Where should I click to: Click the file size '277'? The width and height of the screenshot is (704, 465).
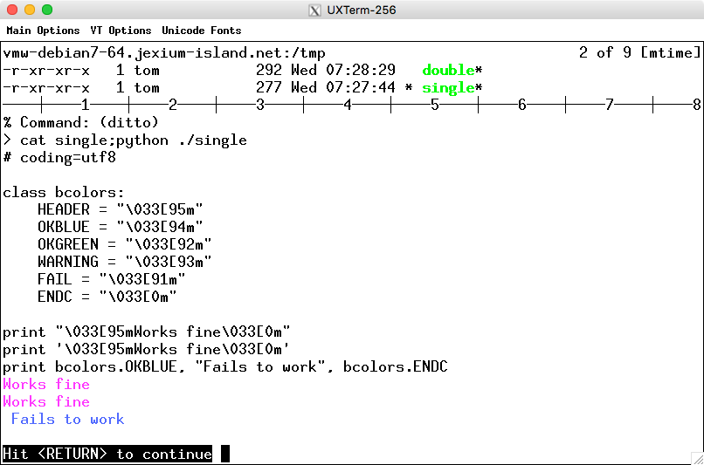pos(269,88)
